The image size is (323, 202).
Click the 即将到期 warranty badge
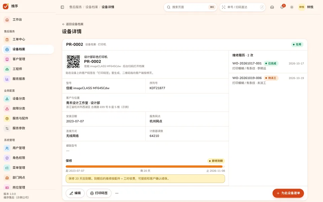216,161
